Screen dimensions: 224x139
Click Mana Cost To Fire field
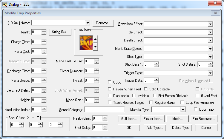89,61
